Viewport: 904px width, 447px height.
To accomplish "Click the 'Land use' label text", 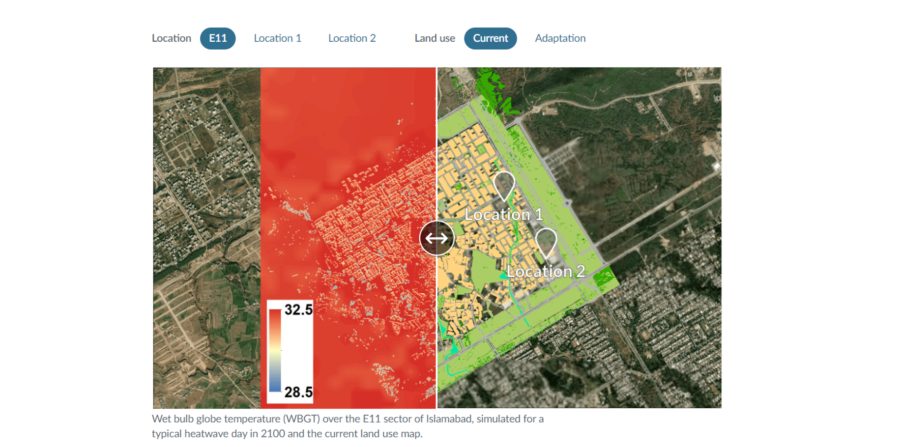I will pos(435,38).
